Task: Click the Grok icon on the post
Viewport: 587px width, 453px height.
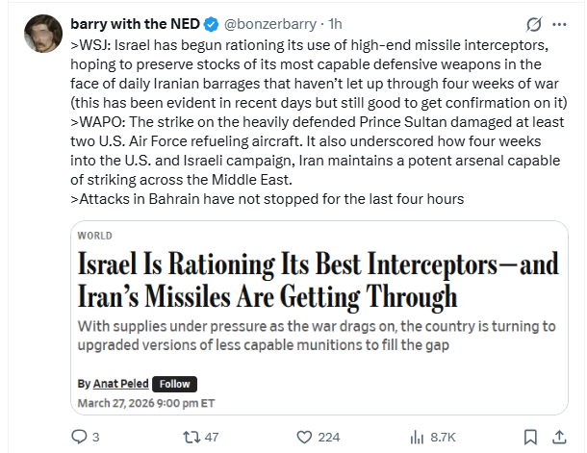Action: pos(534,22)
